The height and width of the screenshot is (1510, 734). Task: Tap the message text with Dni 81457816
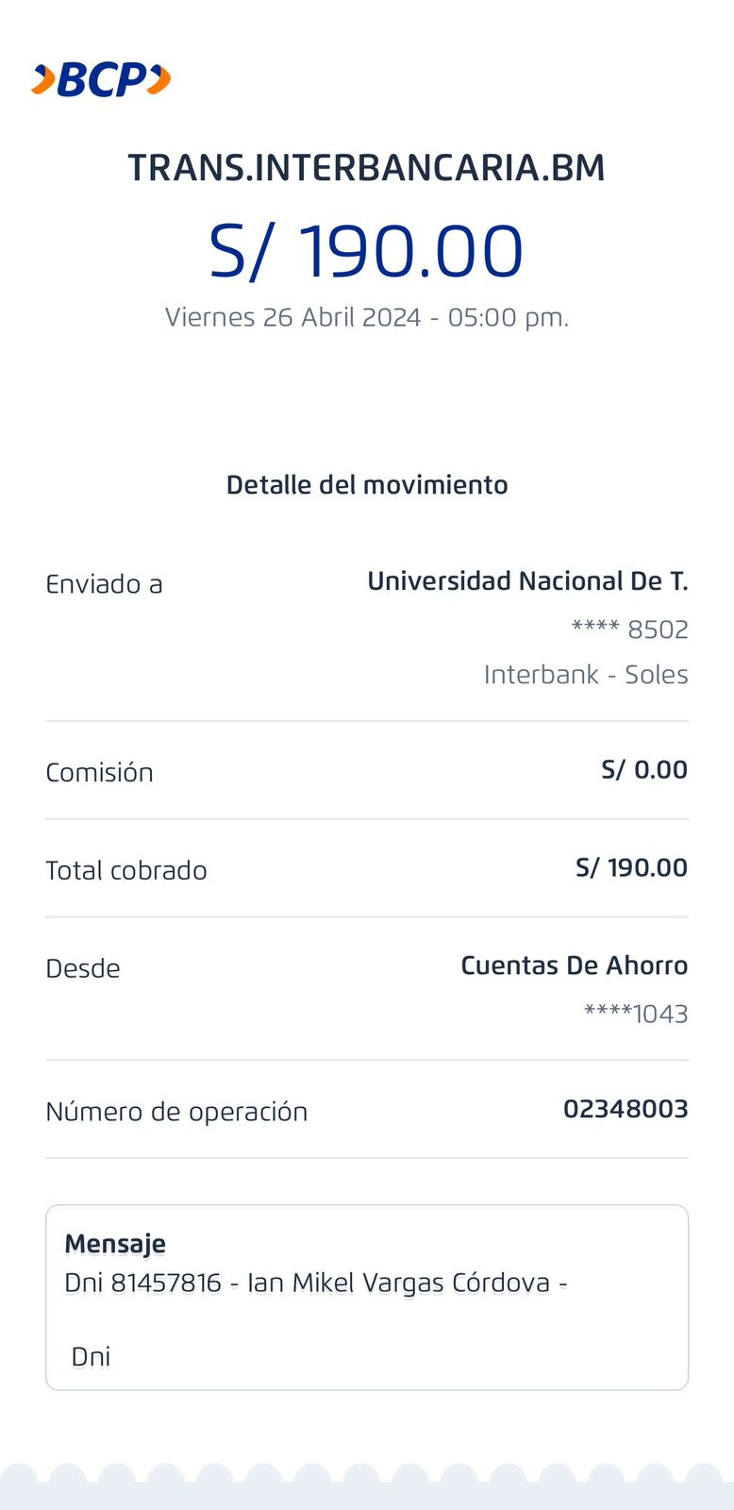coord(315,1283)
